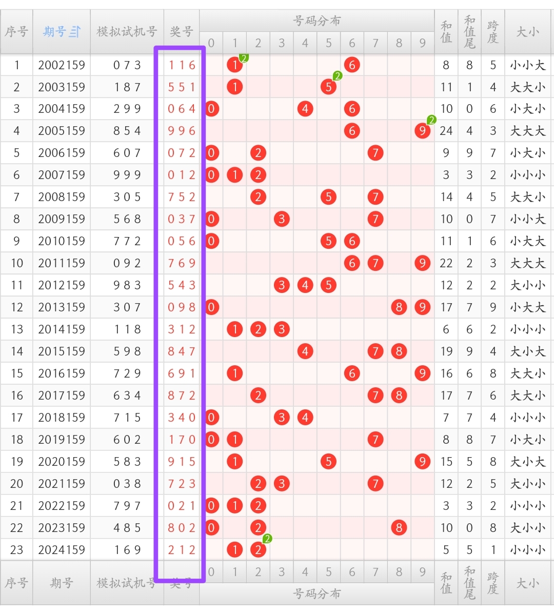This screenshot has width=554, height=611.
Task: Click sum value 22 in period 2011159 row
Action: [x=446, y=263]
